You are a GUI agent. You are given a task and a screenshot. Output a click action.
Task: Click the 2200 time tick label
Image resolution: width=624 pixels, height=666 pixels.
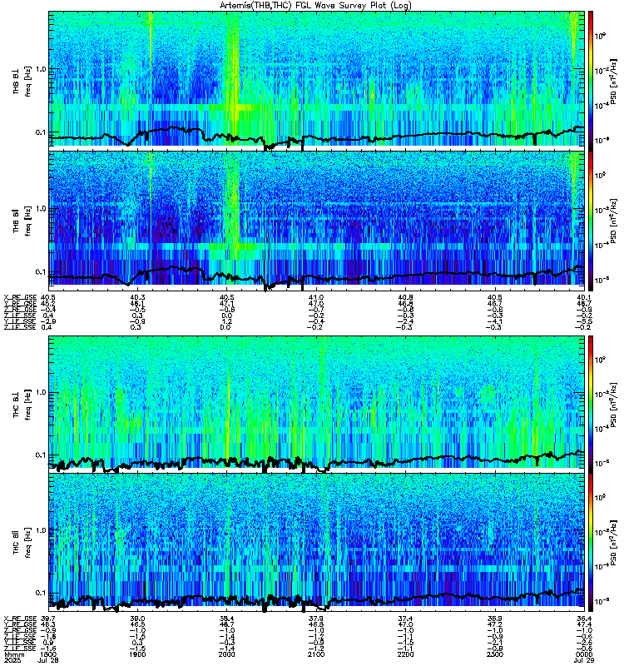pos(405,654)
